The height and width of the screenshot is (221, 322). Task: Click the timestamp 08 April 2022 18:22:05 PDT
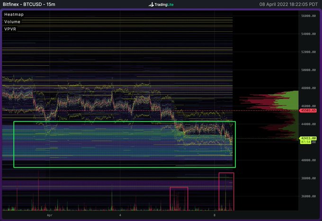coord(288,4)
